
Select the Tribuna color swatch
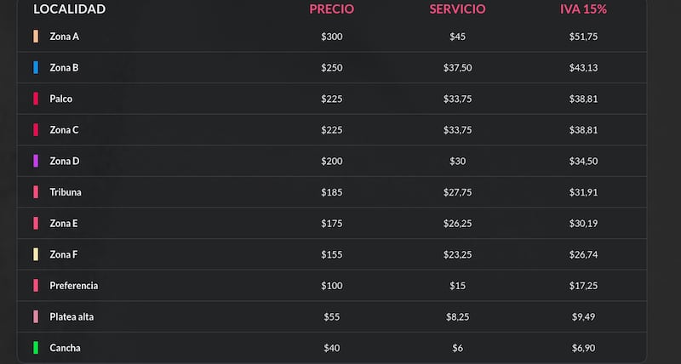click(x=36, y=192)
